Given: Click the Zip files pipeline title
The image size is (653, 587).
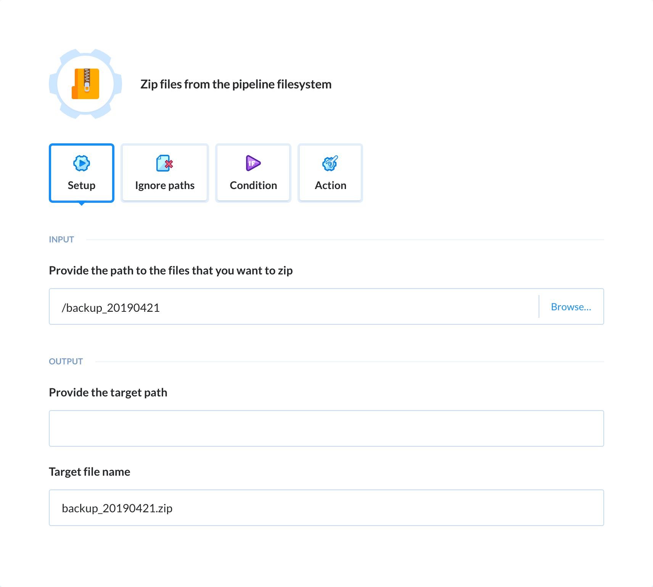Looking at the screenshot, I should coord(235,84).
